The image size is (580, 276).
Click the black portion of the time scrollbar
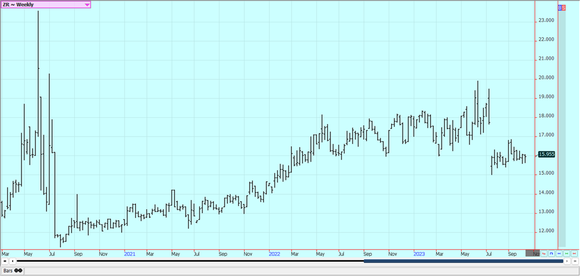coord(190,261)
